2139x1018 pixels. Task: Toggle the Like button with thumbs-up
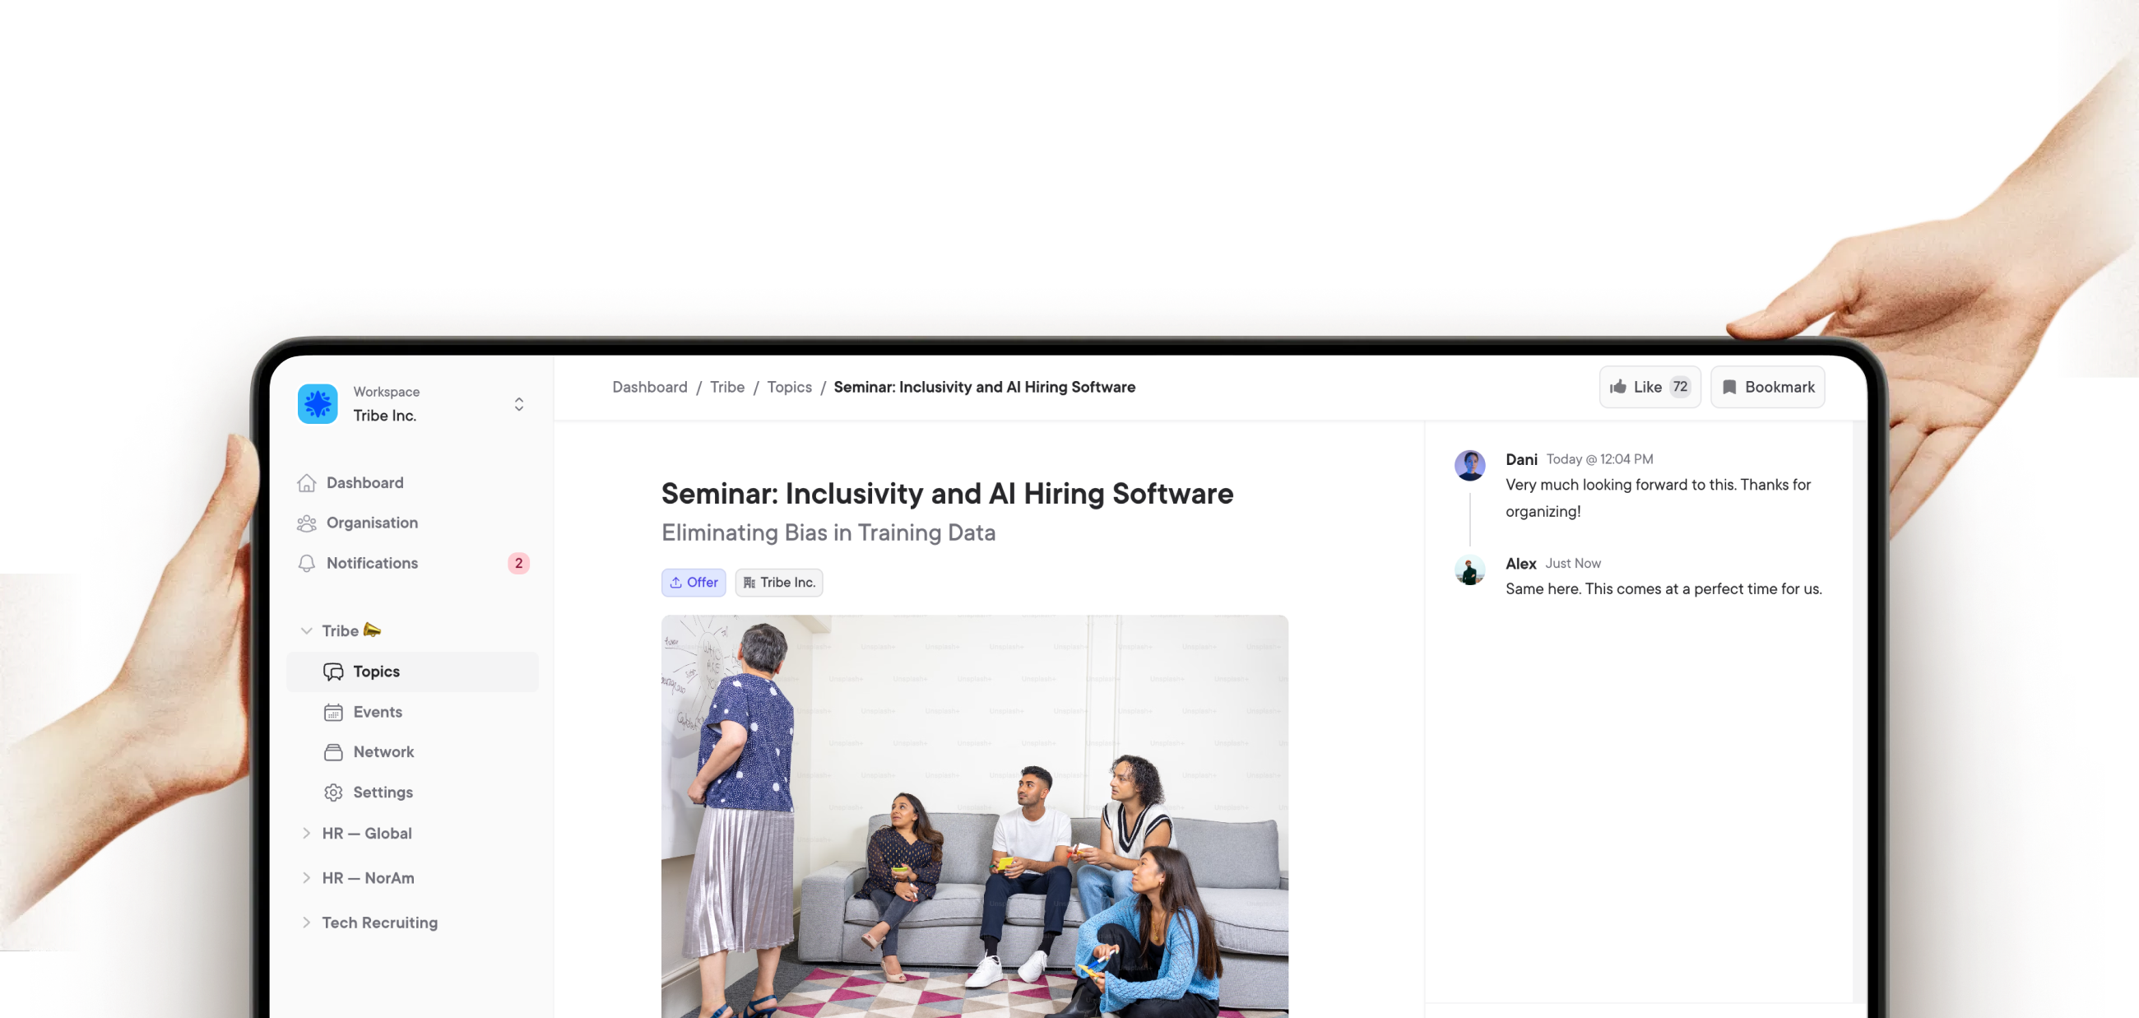click(1649, 387)
